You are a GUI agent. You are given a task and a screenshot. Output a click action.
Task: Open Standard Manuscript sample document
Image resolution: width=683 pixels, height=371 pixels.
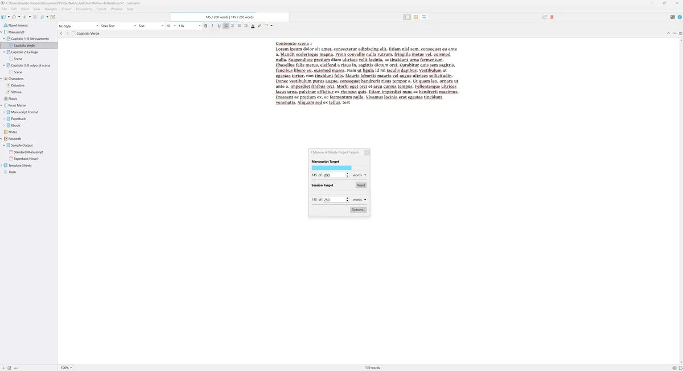(x=28, y=152)
